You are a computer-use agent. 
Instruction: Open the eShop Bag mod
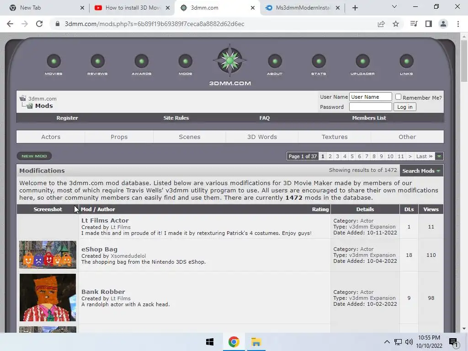tap(99, 249)
